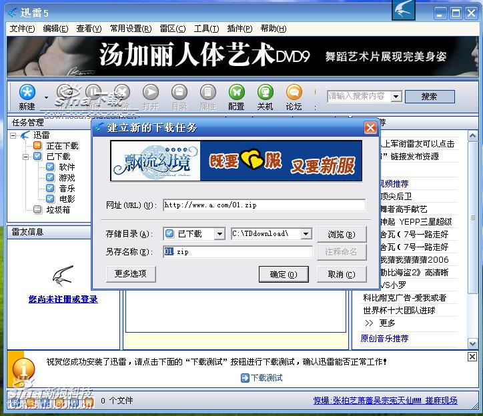The height and width of the screenshot is (416, 483).
Task: Click the 下载测试 download test link
Action: click(x=267, y=378)
